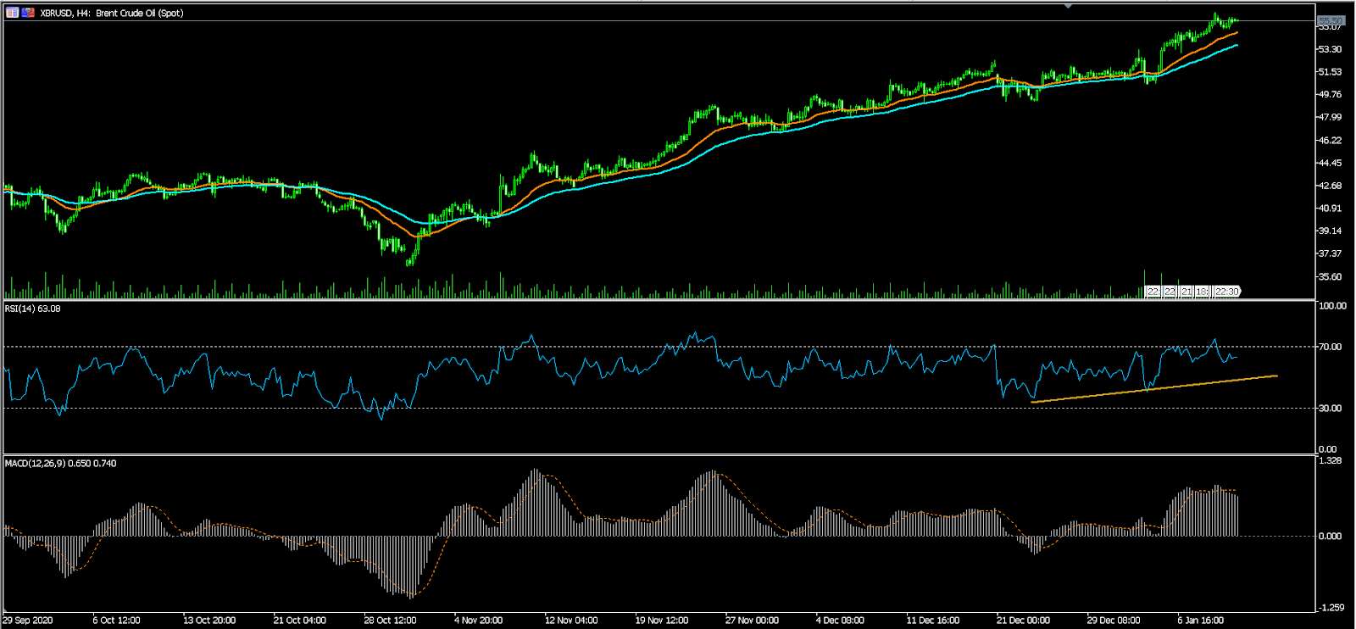Click the 37.37 price scale label
Viewport: 1356px width, 629px height.
[x=1330, y=253]
